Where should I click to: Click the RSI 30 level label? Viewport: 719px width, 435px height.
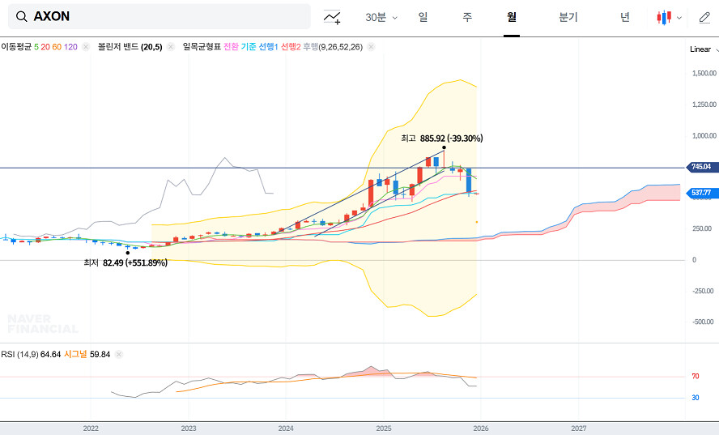pos(696,398)
